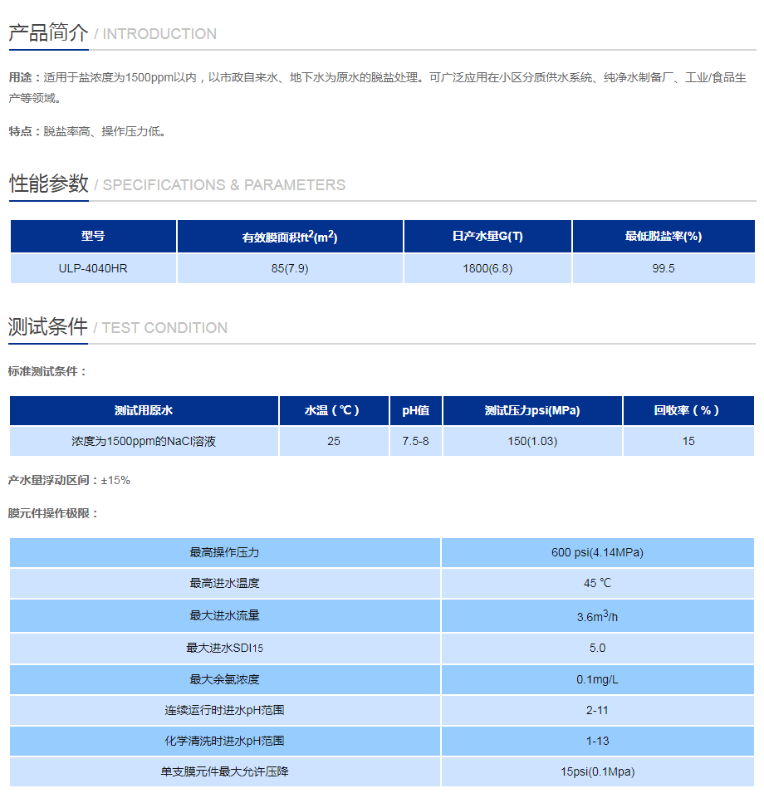Click the 1800(6.8) water production cell
Image resolution: width=764 pixels, height=803 pixels.
pyautogui.click(x=487, y=268)
